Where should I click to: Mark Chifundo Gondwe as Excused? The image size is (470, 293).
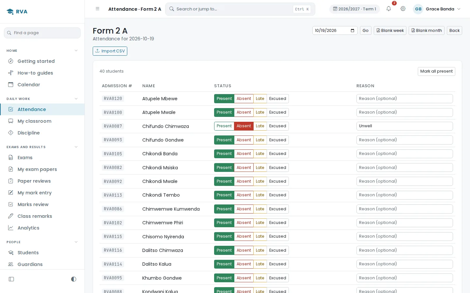[278, 140]
